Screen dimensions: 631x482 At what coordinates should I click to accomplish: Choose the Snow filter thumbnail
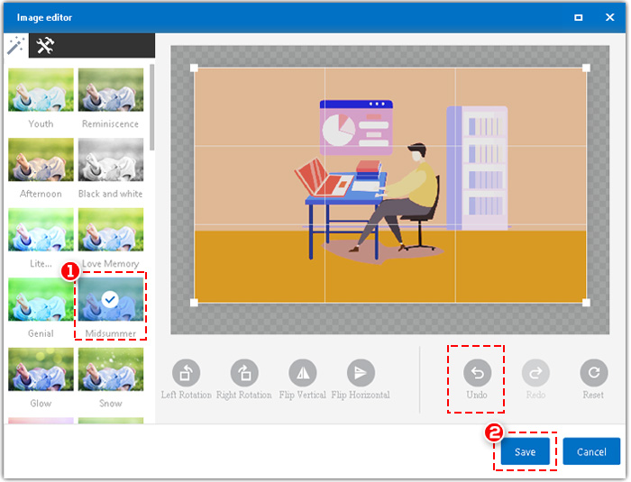[x=111, y=369]
